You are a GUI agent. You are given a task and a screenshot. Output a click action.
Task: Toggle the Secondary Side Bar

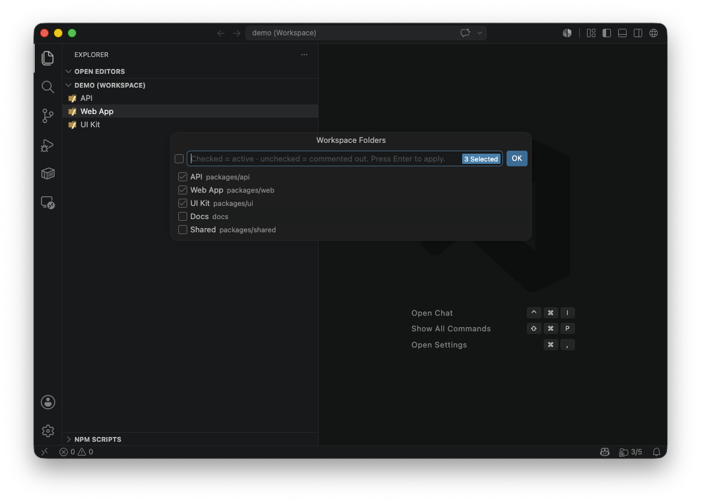(x=638, y=33)
